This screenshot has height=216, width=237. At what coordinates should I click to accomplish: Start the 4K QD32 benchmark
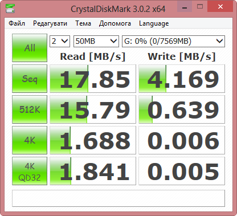30,171
